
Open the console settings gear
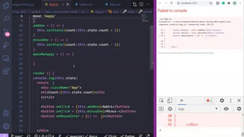tap(239, 109)
